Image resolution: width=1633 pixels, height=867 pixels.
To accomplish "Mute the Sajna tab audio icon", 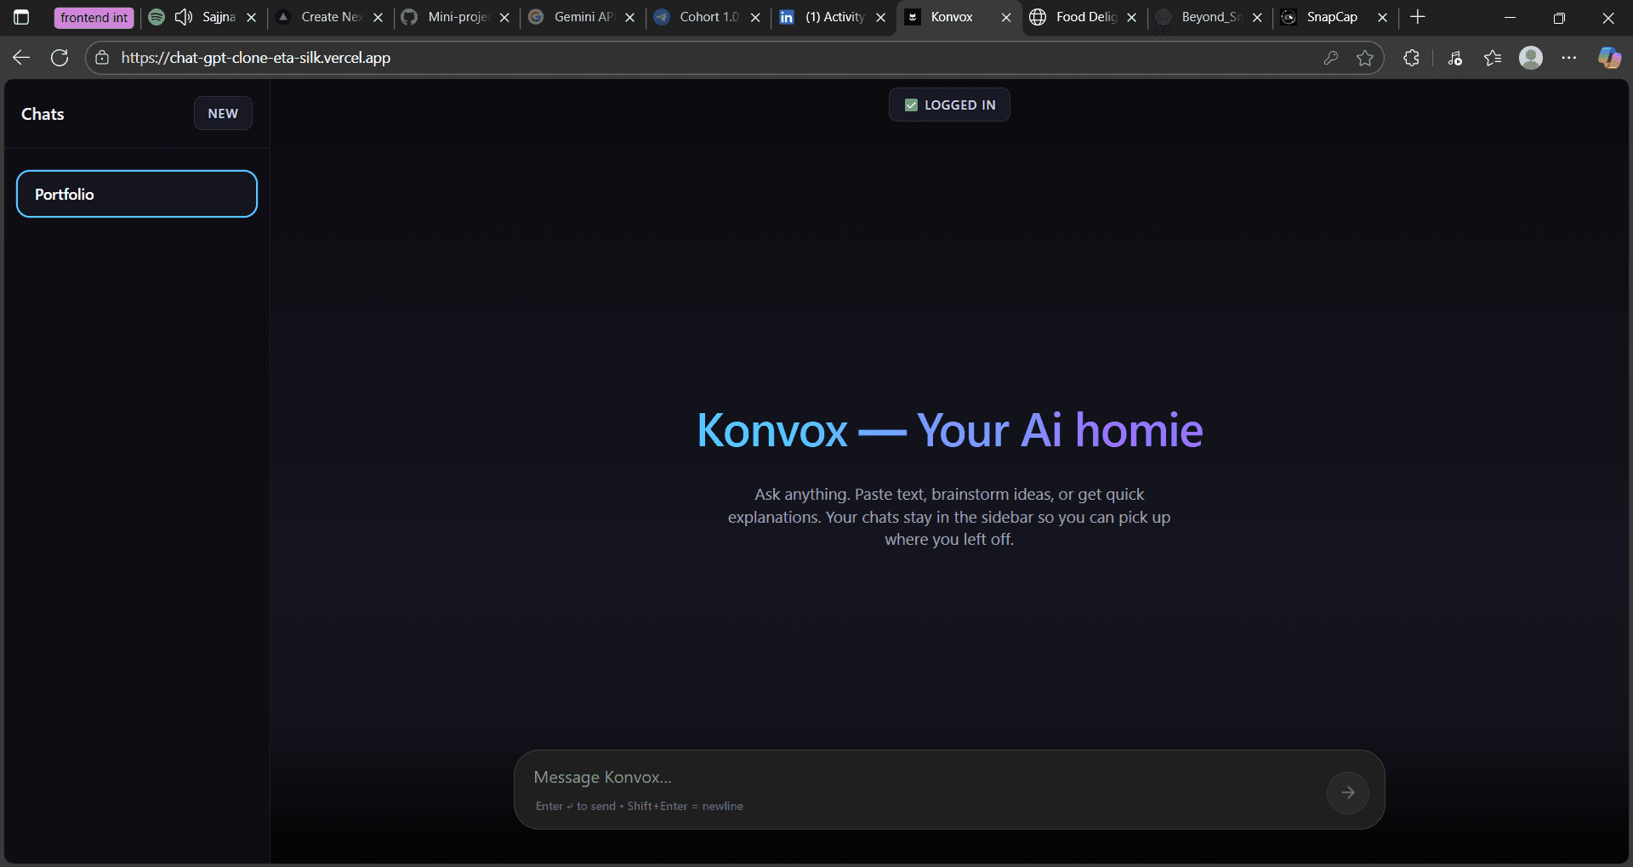I will coord(184,17).
